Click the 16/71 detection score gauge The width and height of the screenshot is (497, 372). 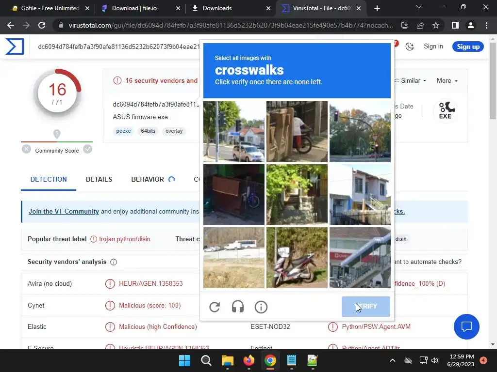(x=57, y=93)
